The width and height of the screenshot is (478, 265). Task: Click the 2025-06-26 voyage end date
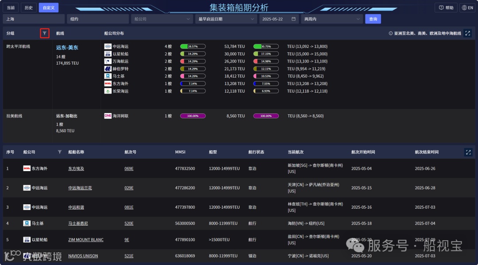click(x=425, y=168)
